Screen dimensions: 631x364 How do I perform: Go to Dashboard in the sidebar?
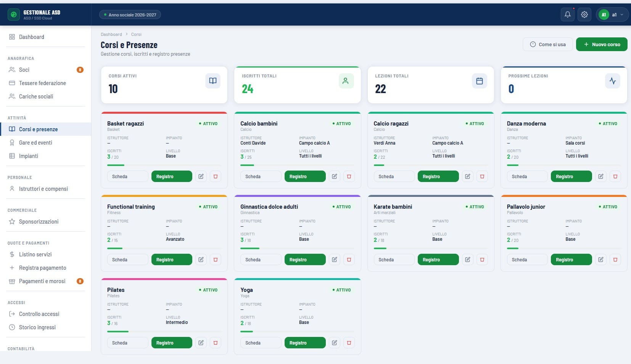[x=45, y=37]
